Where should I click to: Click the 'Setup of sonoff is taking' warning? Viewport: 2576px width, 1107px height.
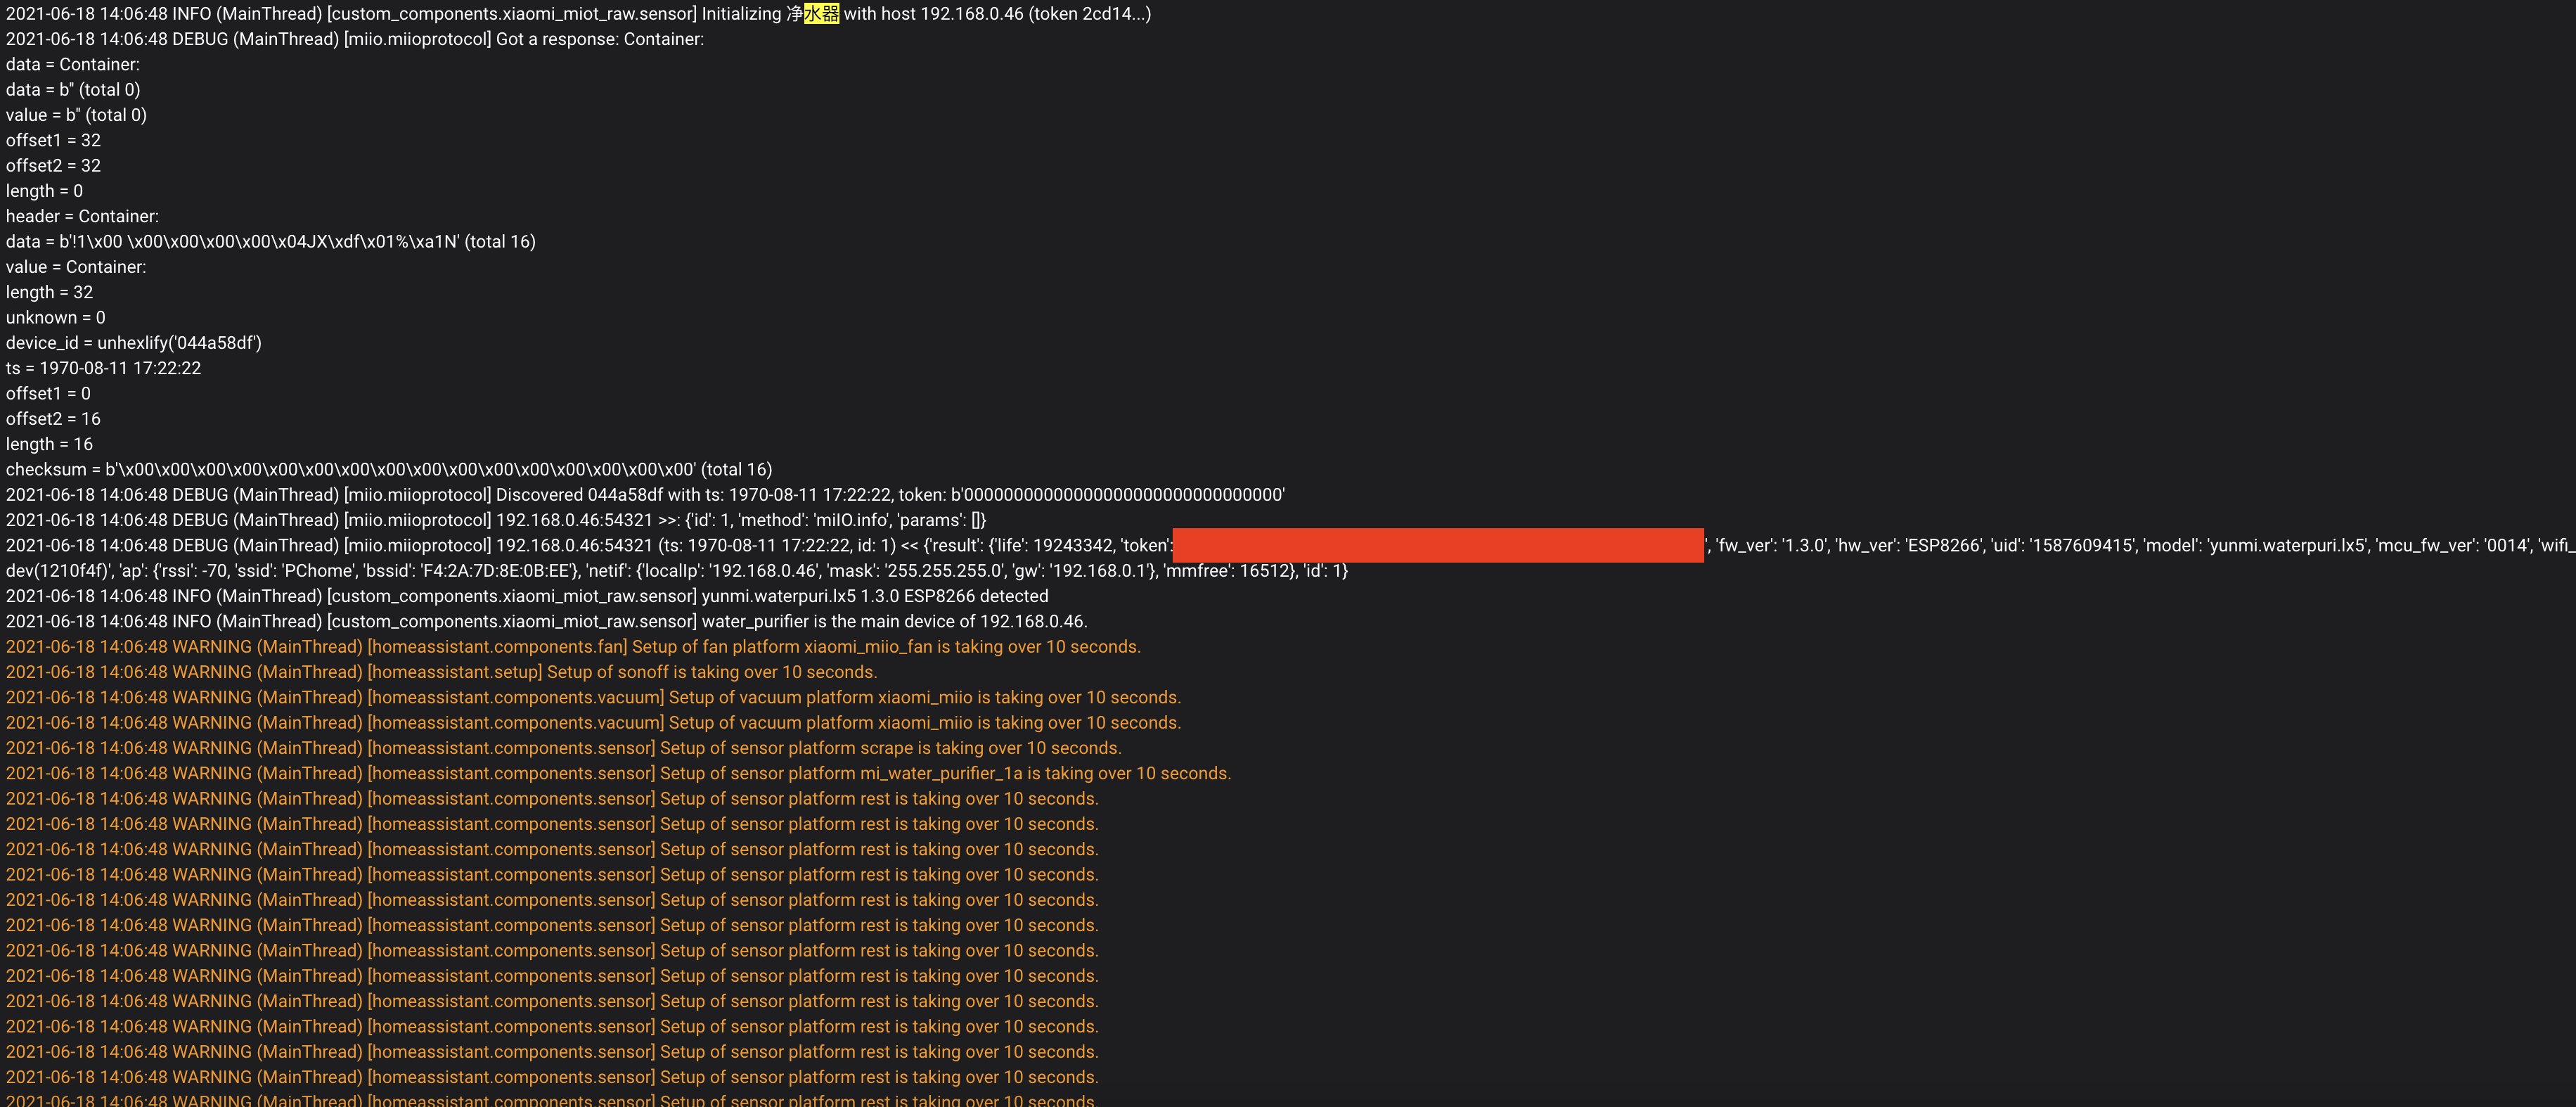[x=442, y=672]
